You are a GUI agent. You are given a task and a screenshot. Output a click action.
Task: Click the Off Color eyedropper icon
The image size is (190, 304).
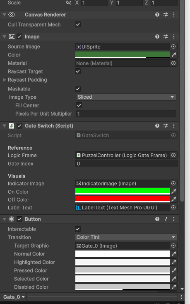coord(174,199)
